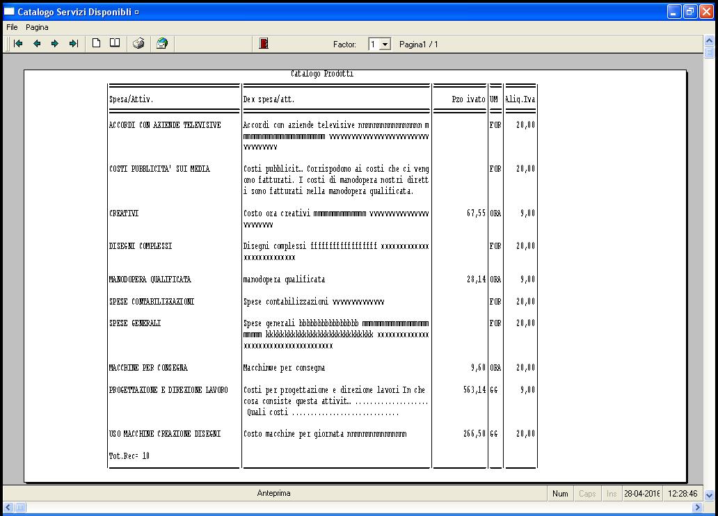This screenshot has width=718, height=516.
Task: Click 'manodopera qualificata' description cell
Action: tap(284, 280)
